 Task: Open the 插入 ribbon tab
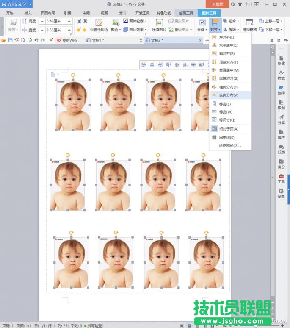click(28, 13)
